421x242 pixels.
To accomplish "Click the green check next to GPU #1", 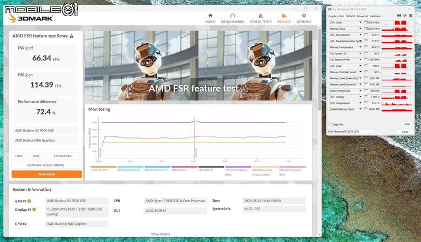I will (x=29, y=201).
